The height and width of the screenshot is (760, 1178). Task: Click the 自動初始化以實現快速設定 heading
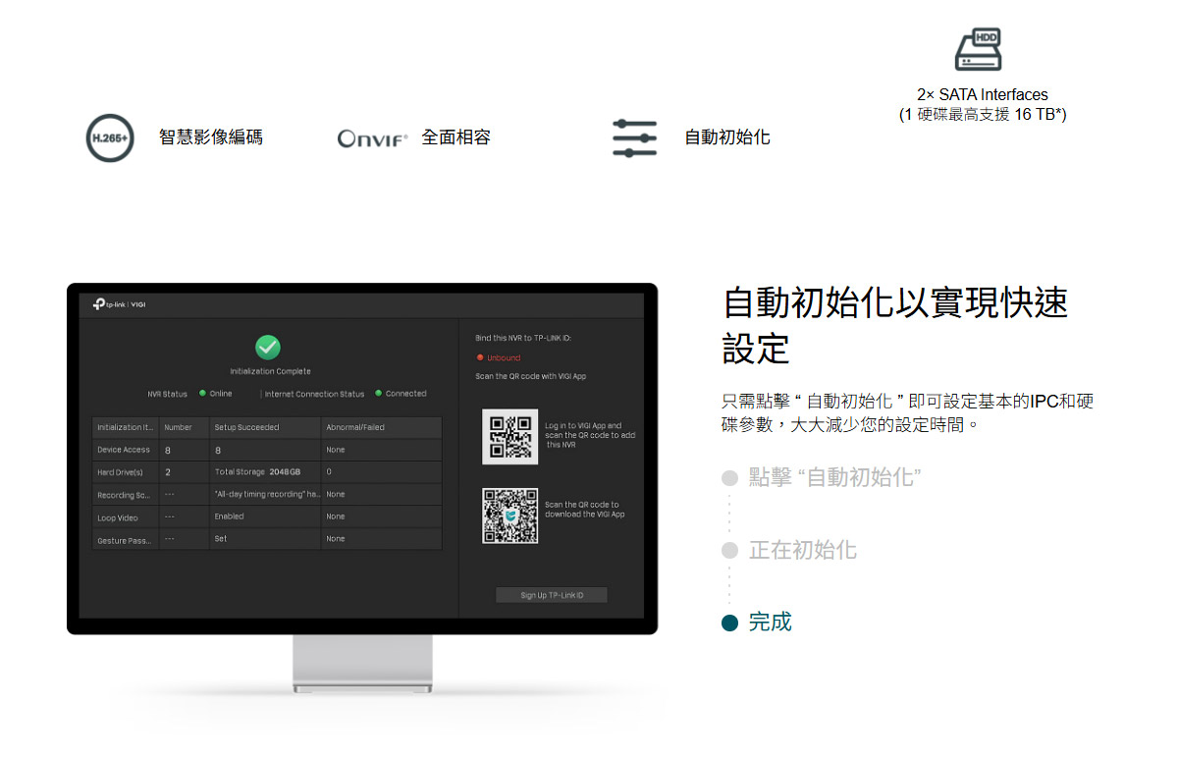click(895, 326)
